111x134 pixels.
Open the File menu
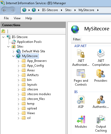coord(6,18)
